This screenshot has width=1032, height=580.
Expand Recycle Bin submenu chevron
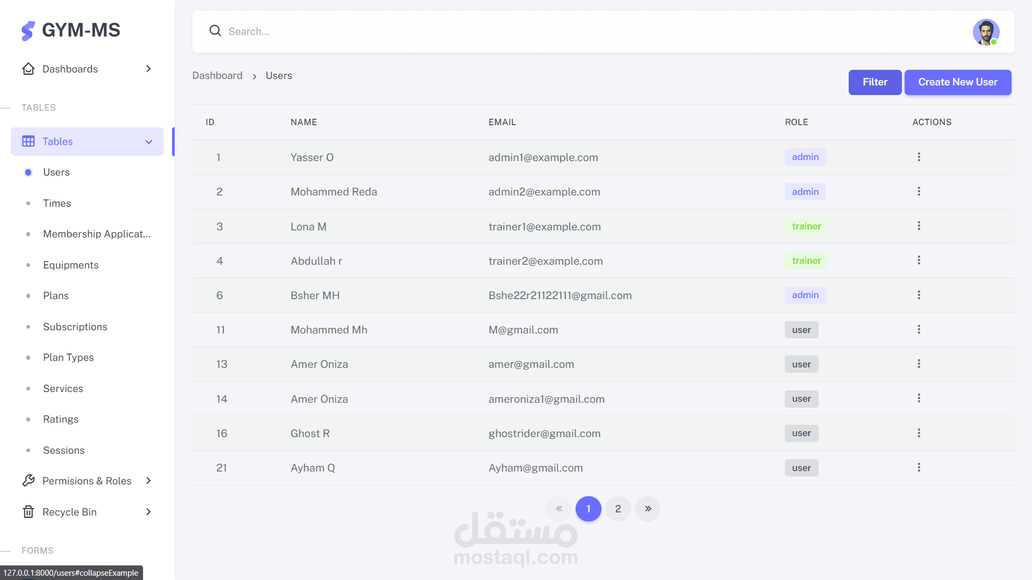[148, 512]
